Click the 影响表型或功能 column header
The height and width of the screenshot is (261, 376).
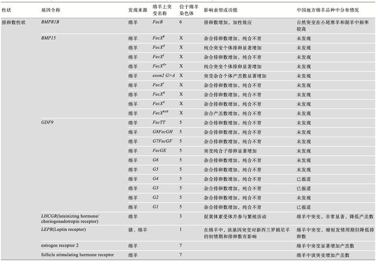221,10
